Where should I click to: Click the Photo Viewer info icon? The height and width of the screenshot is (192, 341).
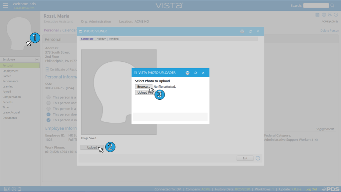pos(258,158)
